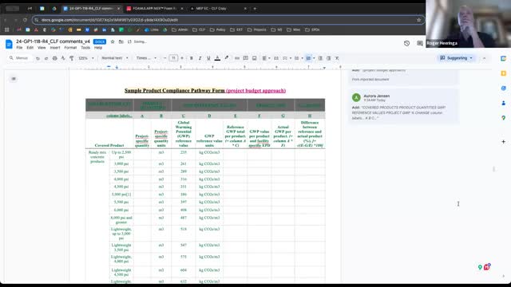Click the .DOCX badge next to title
This screenshot has width=511, height=287.
(100, 41)
